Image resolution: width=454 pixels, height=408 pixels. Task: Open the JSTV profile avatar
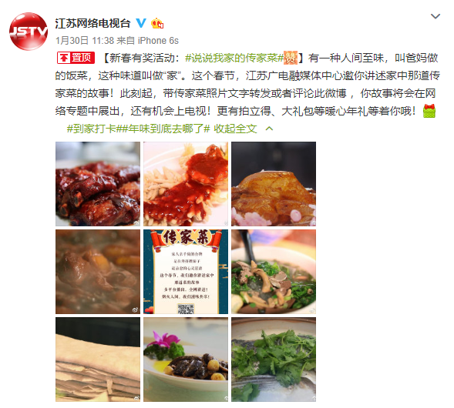click(x=29, y=32)
